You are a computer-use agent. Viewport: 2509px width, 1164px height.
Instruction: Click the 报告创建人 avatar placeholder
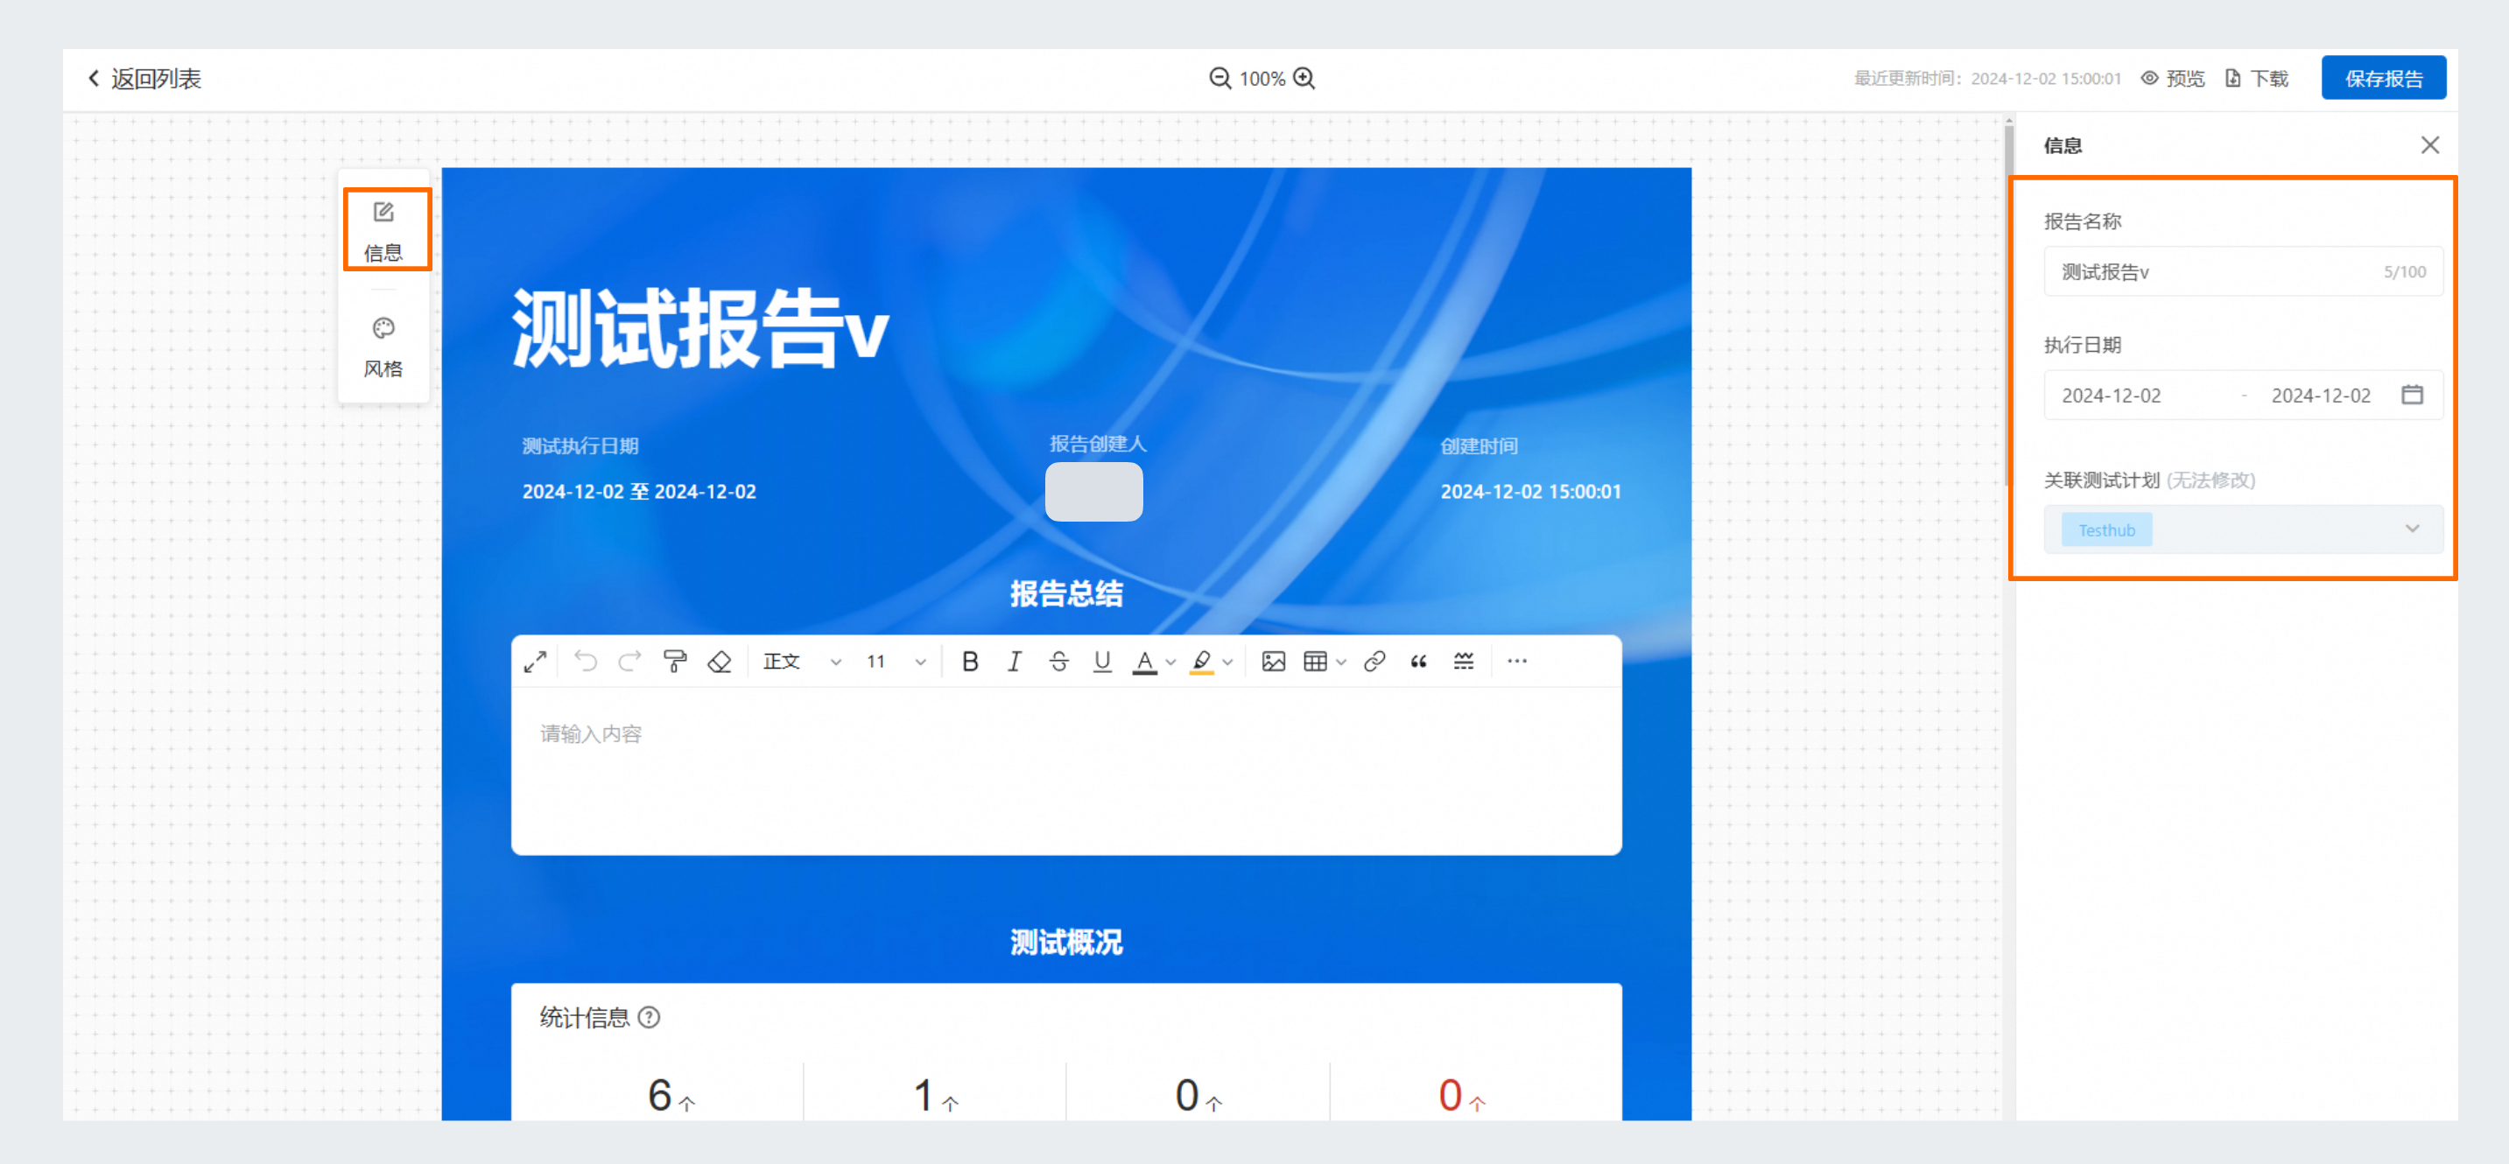point(1093,491)
